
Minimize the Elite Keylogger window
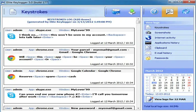(172, 2)
